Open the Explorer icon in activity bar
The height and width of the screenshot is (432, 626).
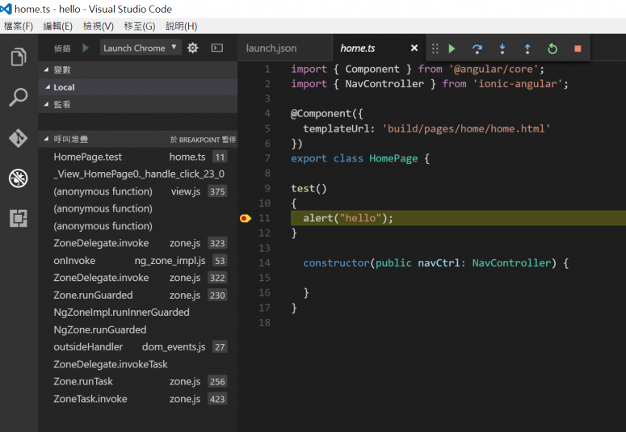pyautogui.click(x=18, y=57)
